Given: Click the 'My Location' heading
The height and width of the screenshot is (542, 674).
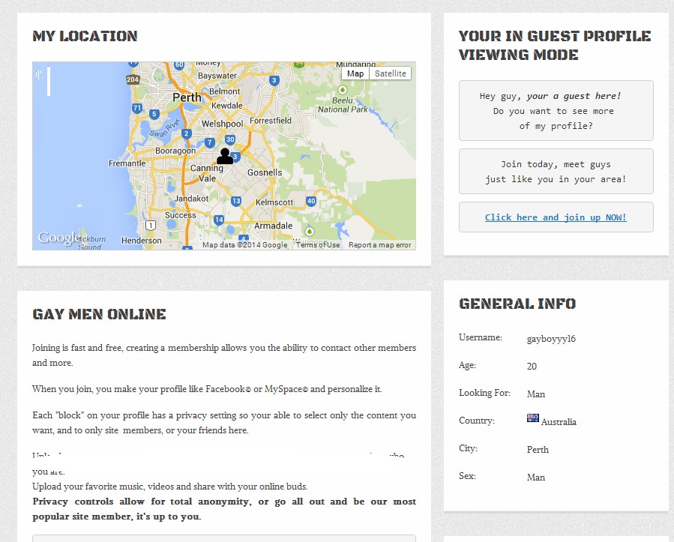Looking at the screenshot, I should point(85,36).
